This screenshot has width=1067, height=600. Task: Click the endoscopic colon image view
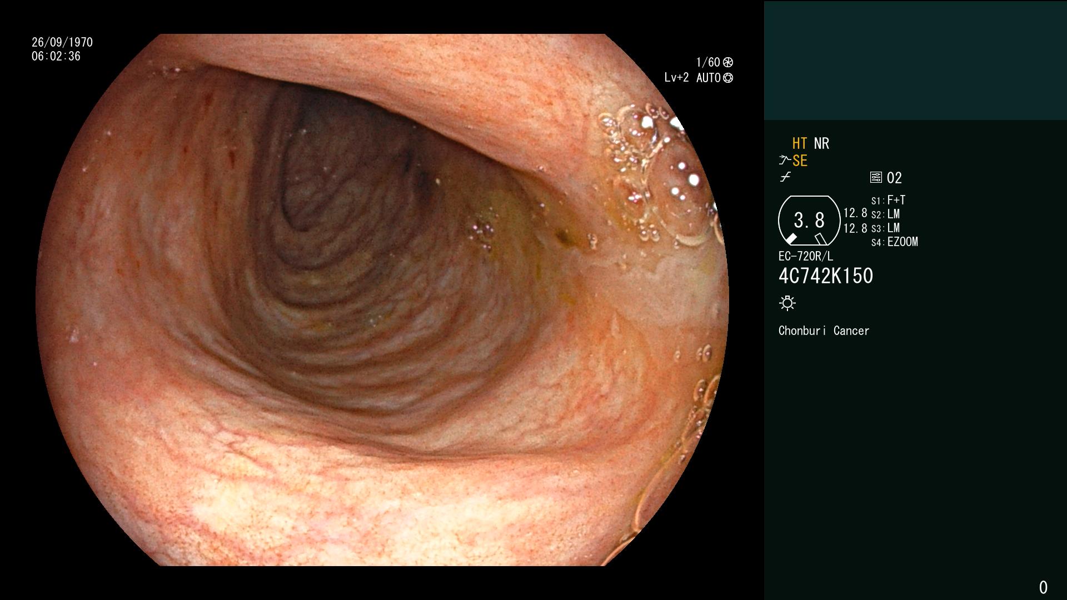382,300
